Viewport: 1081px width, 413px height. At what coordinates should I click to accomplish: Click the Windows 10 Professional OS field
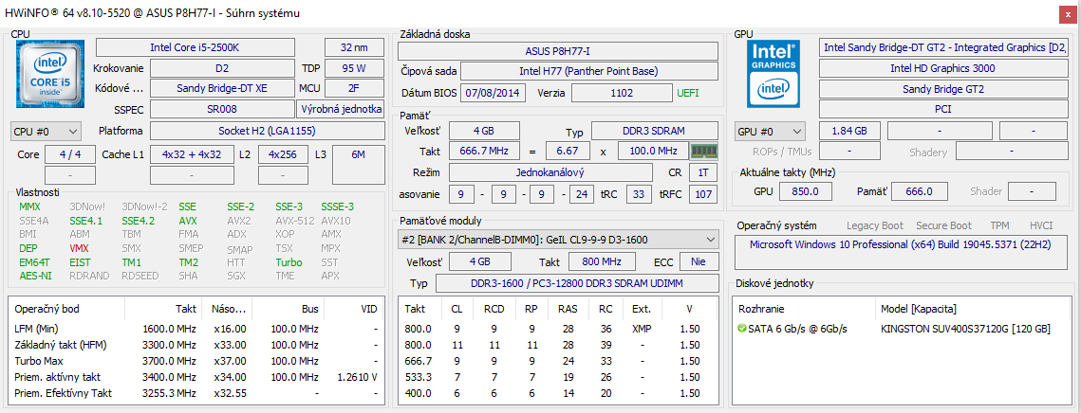pyautogui.click(x=901, y=253)
